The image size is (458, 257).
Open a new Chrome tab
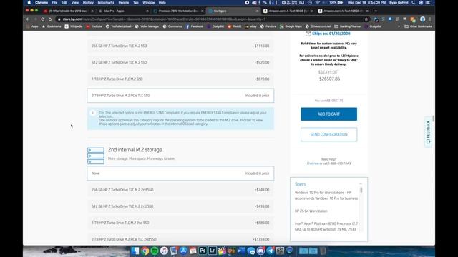pos(376,11)
